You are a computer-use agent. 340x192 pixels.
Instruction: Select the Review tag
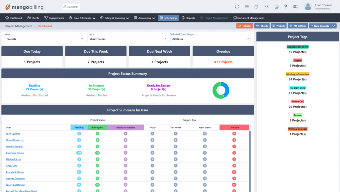(297, 115)
